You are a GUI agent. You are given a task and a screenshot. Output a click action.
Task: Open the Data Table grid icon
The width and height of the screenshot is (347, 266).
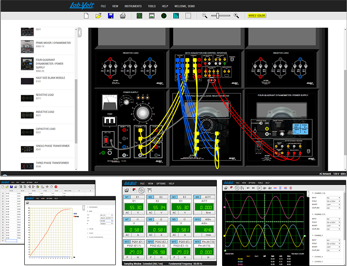coord(188,16)
